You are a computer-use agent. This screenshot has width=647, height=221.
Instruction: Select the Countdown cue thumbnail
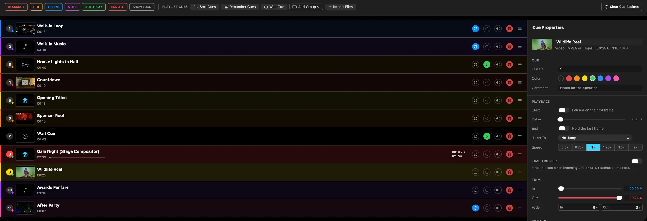(x=25, y=82)
